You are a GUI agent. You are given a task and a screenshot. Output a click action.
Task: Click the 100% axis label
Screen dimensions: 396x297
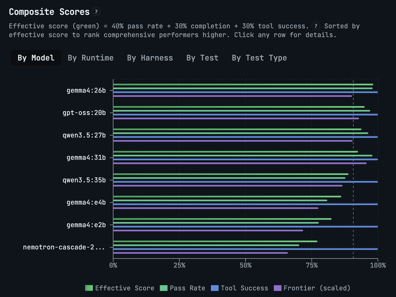click(x=378, y=265)
